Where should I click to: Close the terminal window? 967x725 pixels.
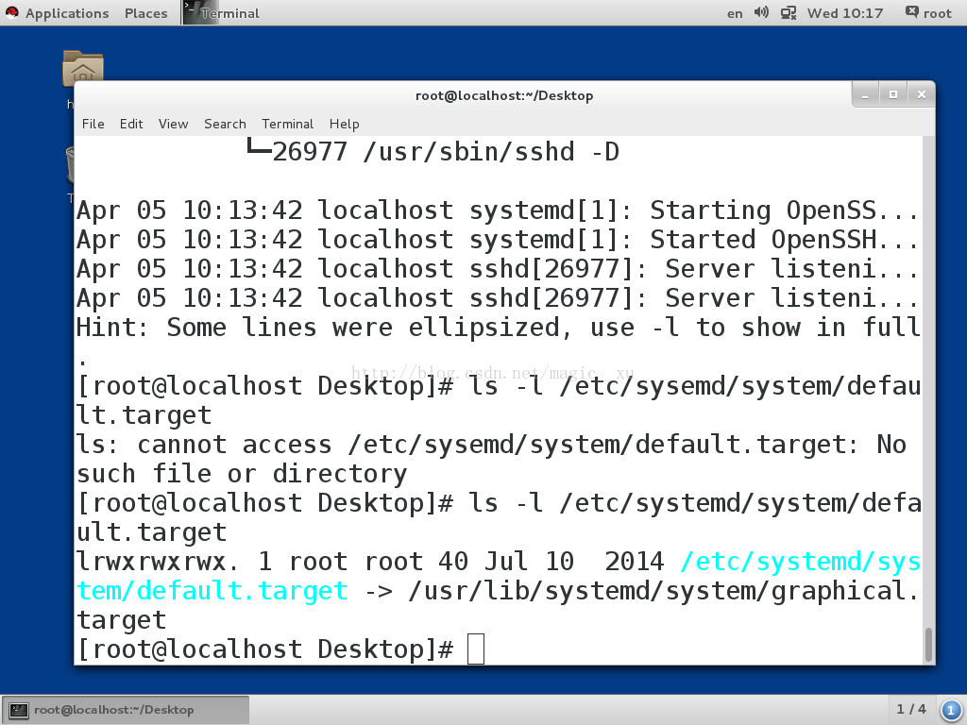point(922,95)
